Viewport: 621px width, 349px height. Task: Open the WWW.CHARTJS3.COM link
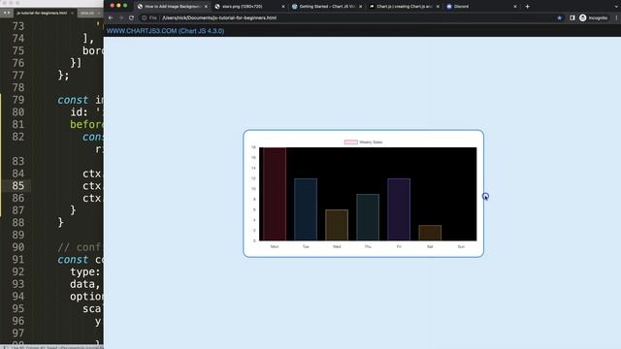[x=165, y=31]
